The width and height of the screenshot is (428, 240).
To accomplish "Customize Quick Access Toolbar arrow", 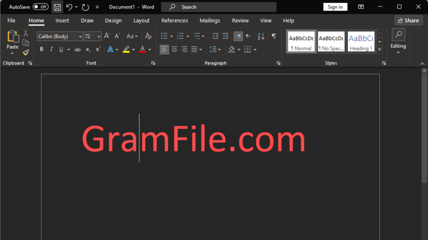I will tap(97, 7).
